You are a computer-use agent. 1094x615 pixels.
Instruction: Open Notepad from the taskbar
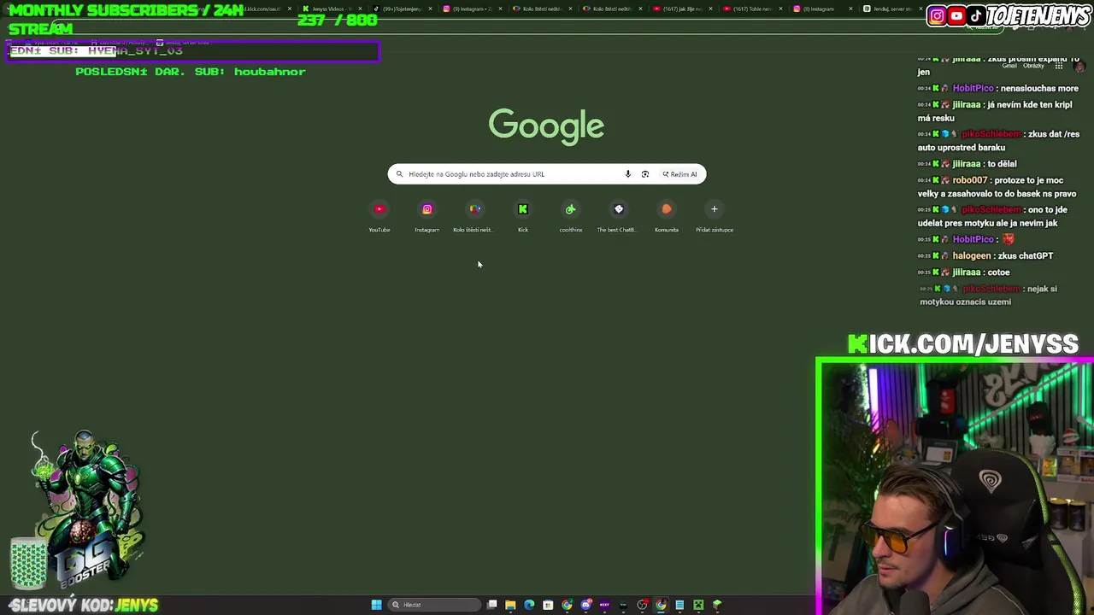(x=679, y=605)
